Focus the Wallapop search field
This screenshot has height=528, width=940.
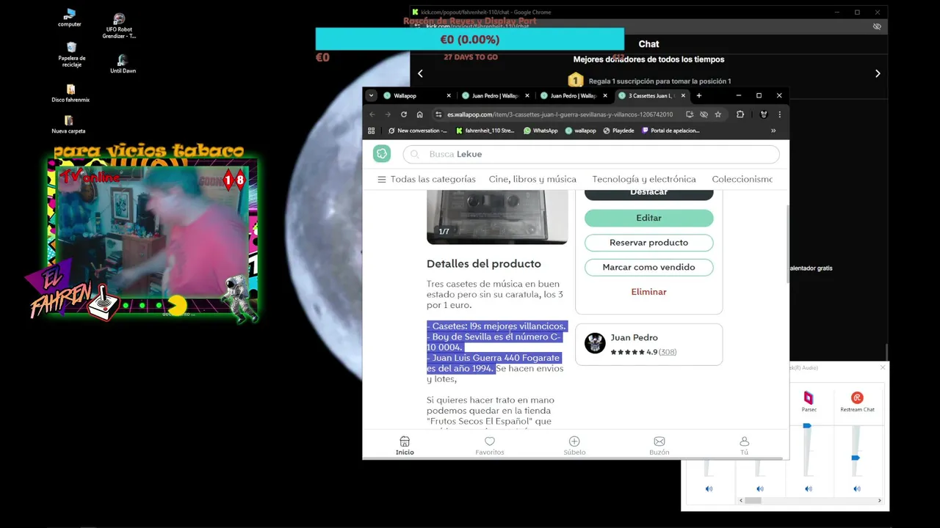click(591, 154)
